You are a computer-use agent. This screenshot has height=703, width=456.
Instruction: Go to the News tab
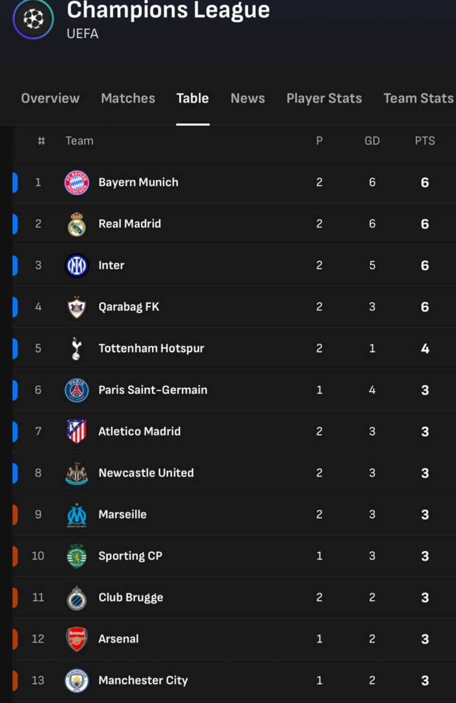(x=247, y=98)
